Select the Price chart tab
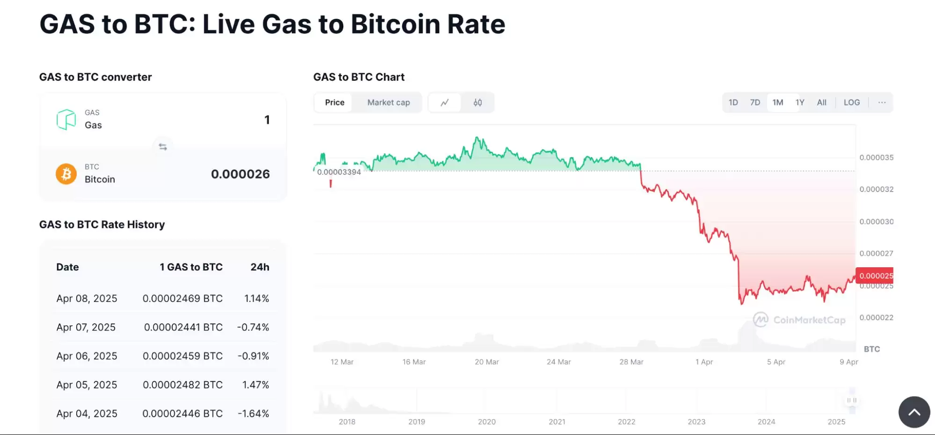The image size is (935, 435). pyautogui.click(x=334, y=102)
